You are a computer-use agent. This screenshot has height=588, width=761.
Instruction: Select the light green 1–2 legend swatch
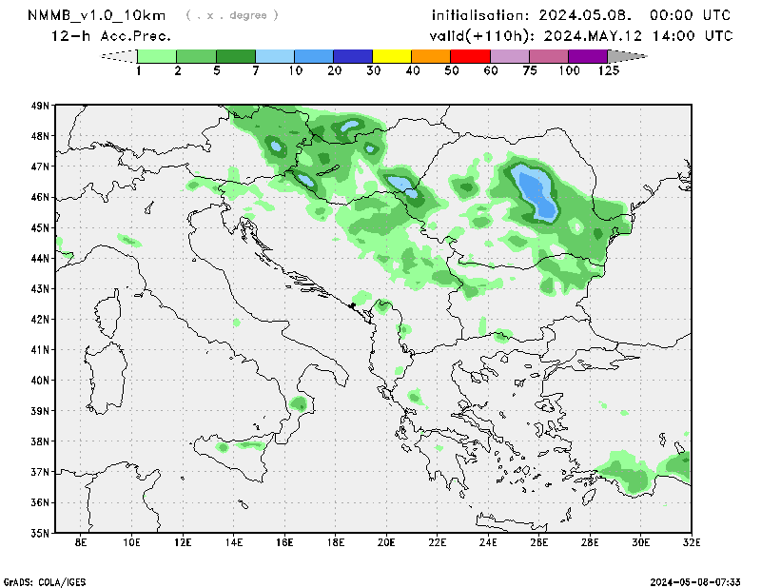pos(158,56)
